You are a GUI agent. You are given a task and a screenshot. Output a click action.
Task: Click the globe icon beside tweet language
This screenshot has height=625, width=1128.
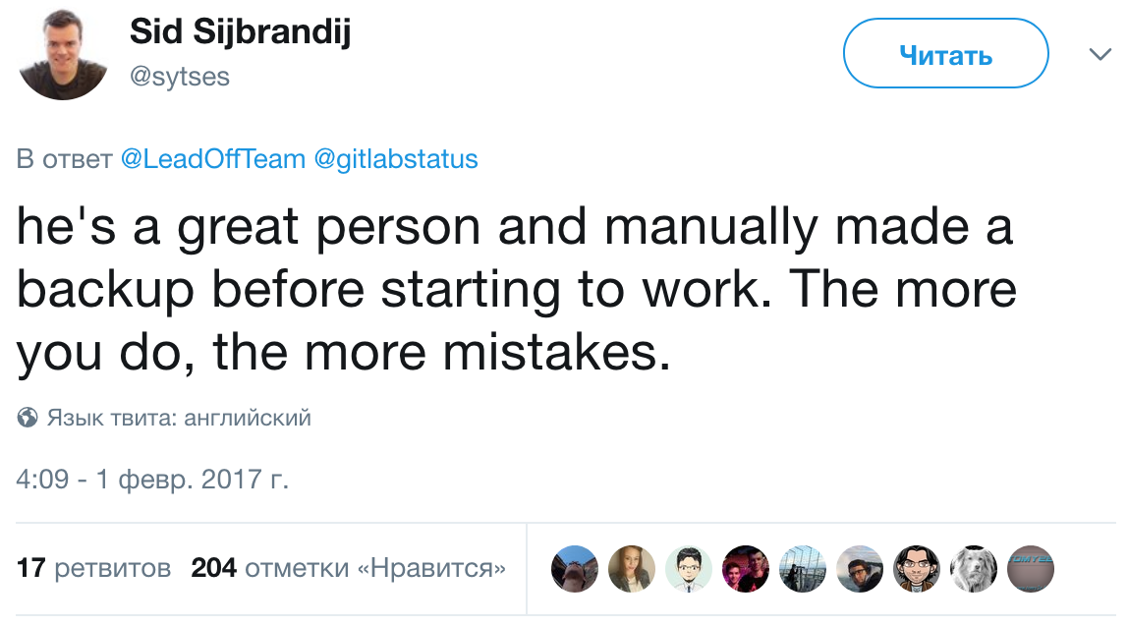(28, 419)
